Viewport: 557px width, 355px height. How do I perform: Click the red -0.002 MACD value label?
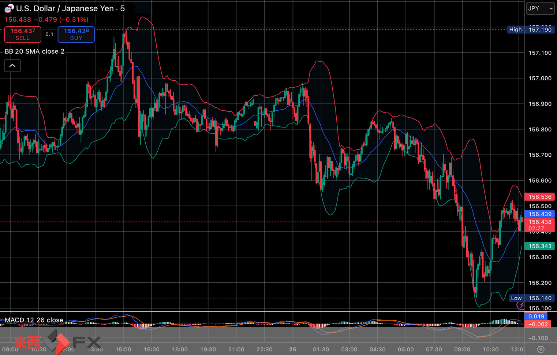(x=539, y=324)
